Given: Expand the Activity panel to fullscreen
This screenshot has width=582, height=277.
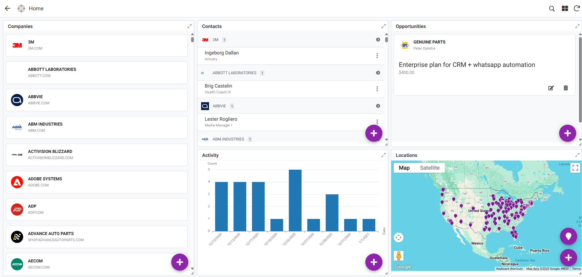Looking at the screenshot, I should tap(383, 155).
